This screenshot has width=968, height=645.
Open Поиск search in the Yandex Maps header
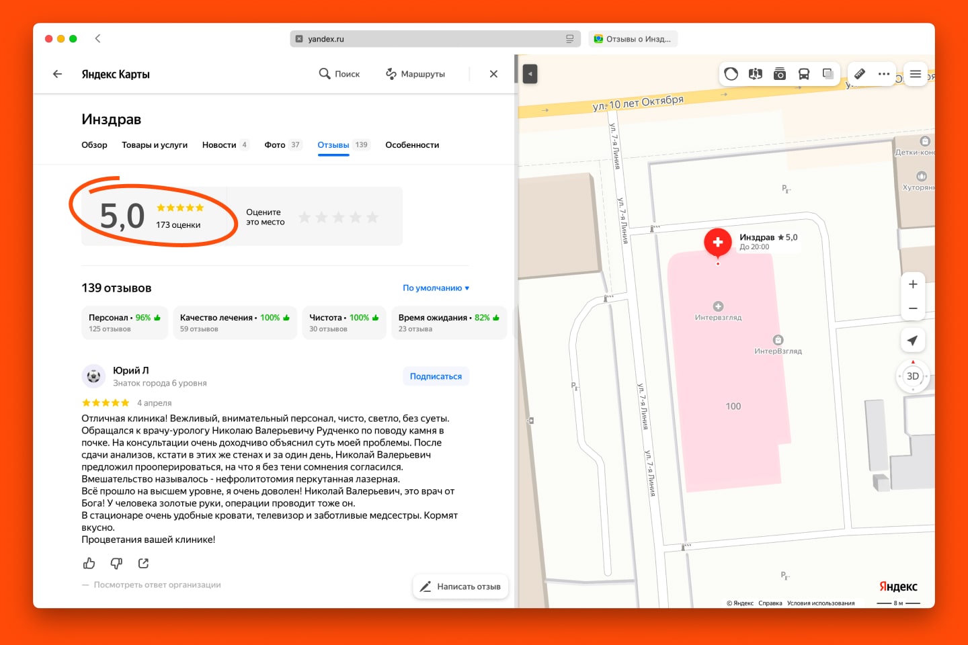click(339, 74)
